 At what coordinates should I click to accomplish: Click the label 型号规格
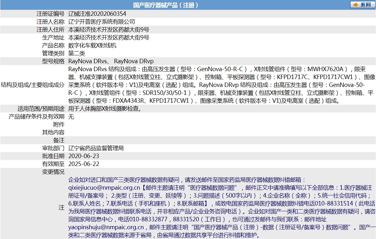53,61
